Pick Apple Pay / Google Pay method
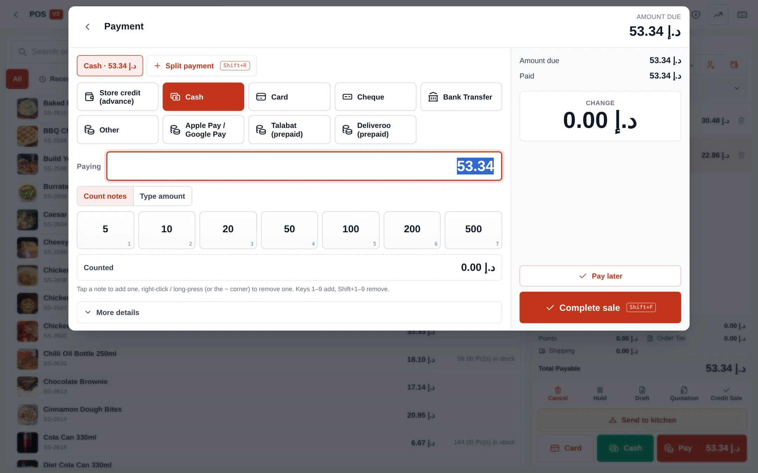The height and width of the screenshot is (473, 758). (x=203, y=130)
